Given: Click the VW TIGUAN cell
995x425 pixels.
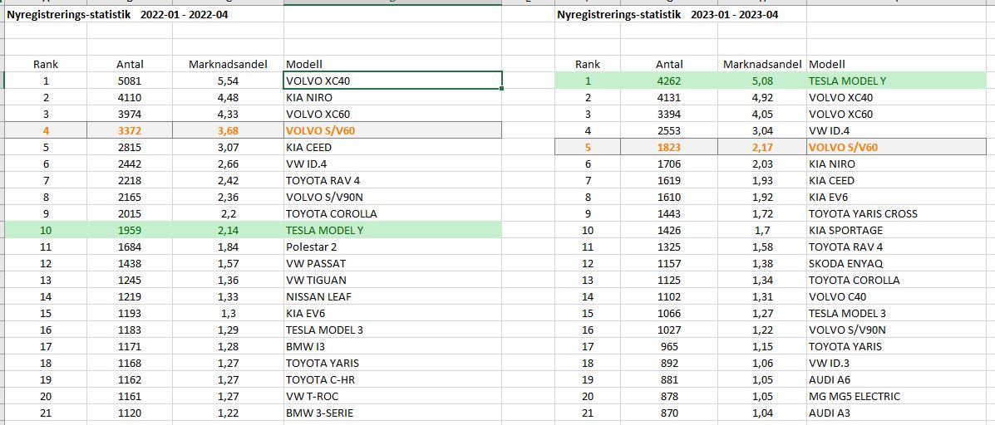Looking at the screenshot, I should pyautogui.click(x=393, y=280).
